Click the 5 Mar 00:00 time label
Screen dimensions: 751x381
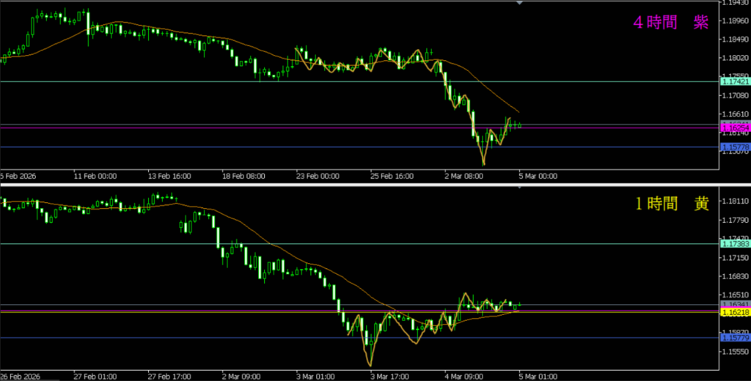tap(538, 176)
